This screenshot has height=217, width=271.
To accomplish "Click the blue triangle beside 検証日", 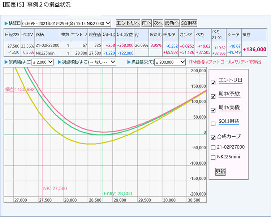I will coord(6,23).
